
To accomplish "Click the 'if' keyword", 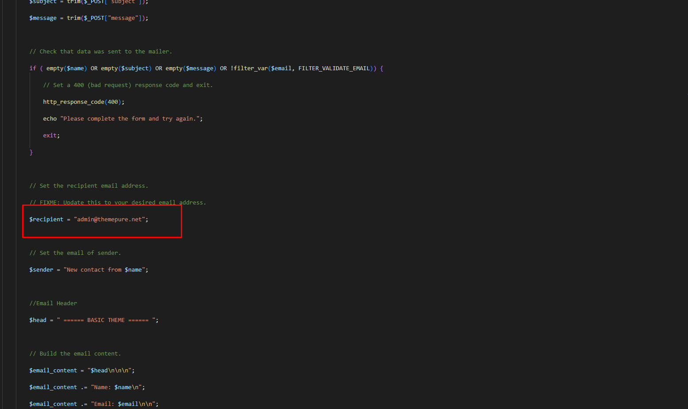I will (33, 68).
